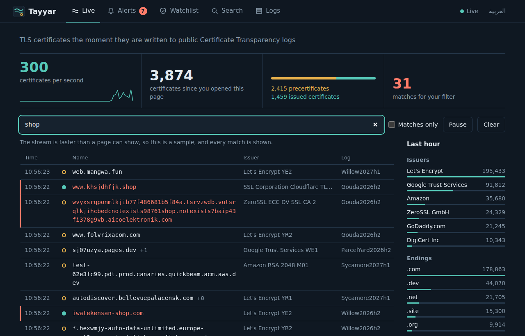Open the Search tab
The image size is (525, 336).
pyautogui.click(x=227, y=11)
